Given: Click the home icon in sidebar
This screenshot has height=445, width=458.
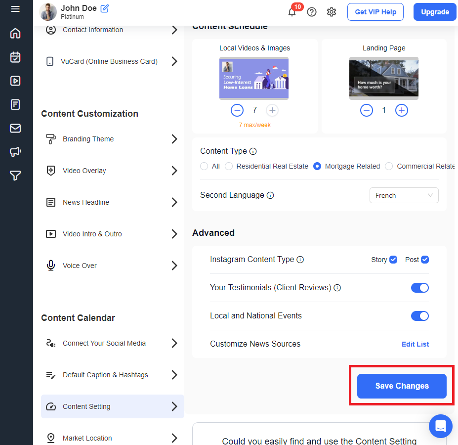Looking at the screenshot, I should (x=15, y=34).
